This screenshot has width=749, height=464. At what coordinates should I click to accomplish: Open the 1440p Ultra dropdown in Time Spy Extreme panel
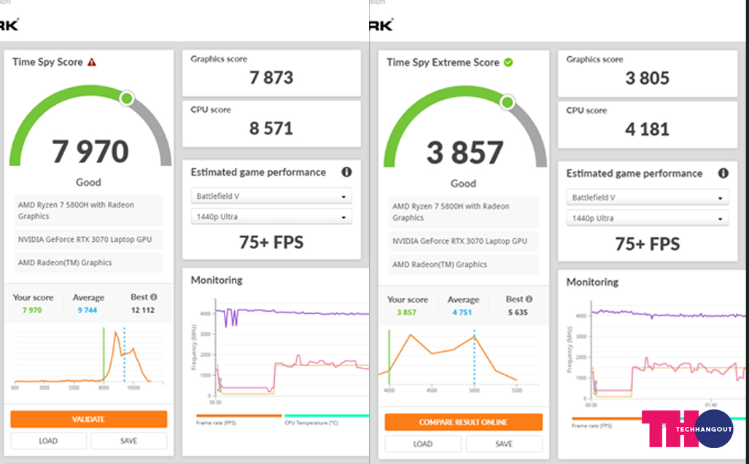pos(647,218)
